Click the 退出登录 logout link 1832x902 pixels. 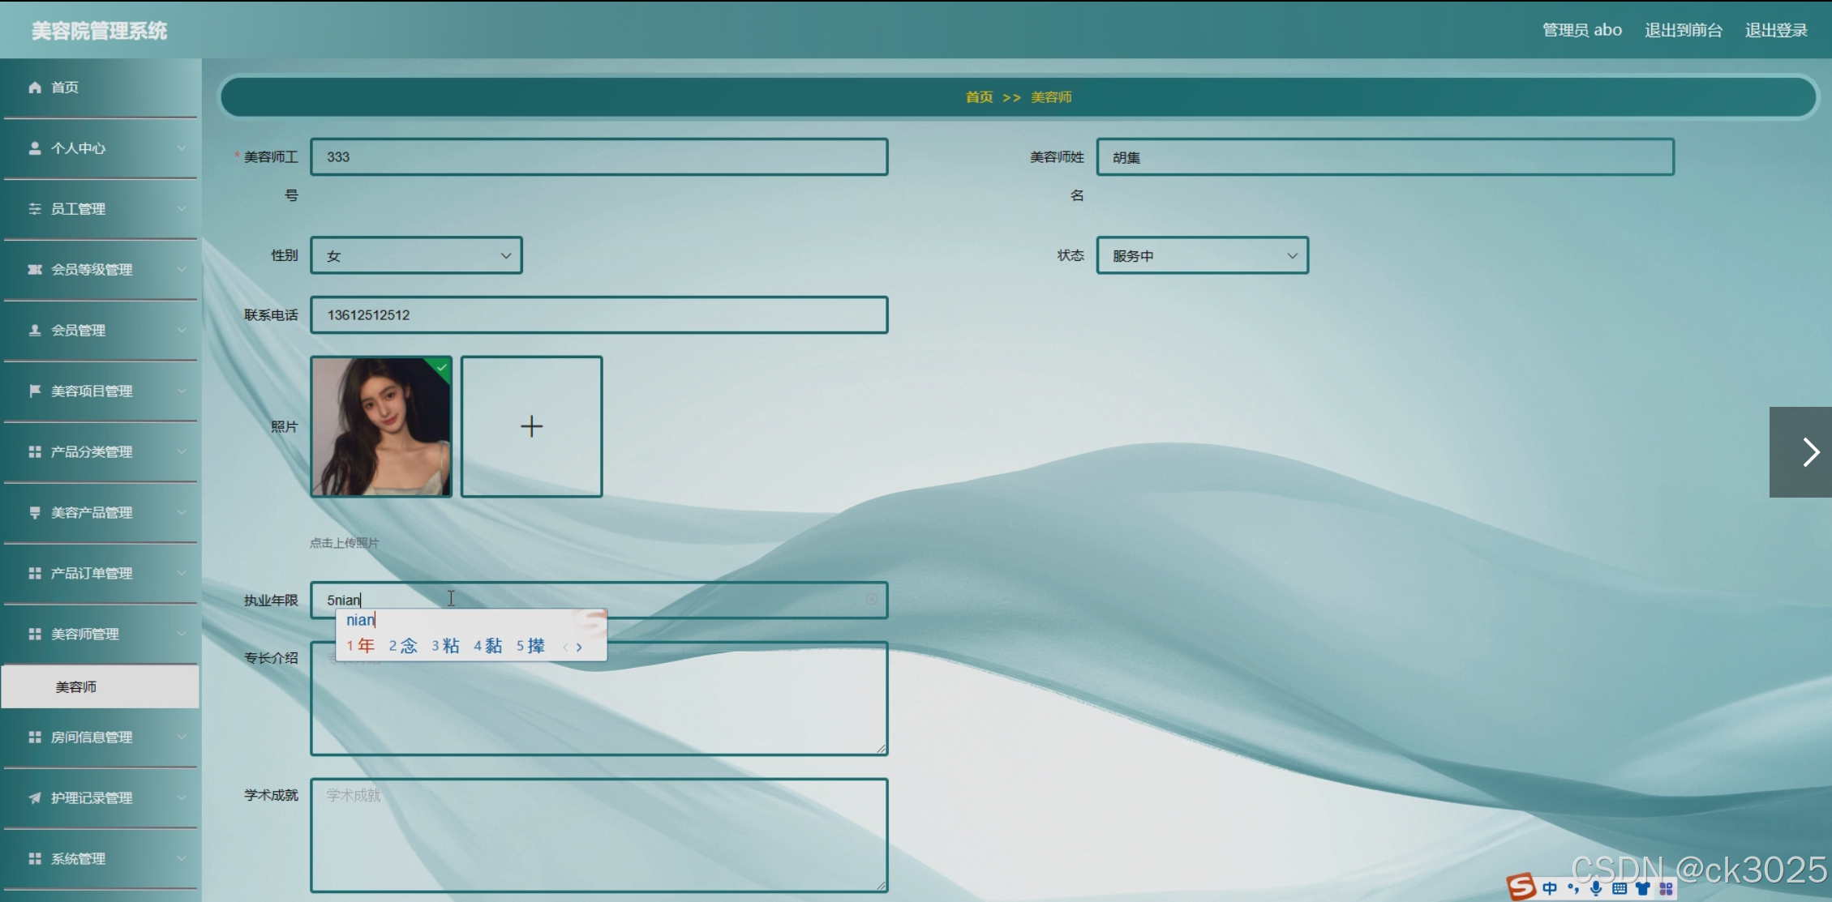[1776, 31]
